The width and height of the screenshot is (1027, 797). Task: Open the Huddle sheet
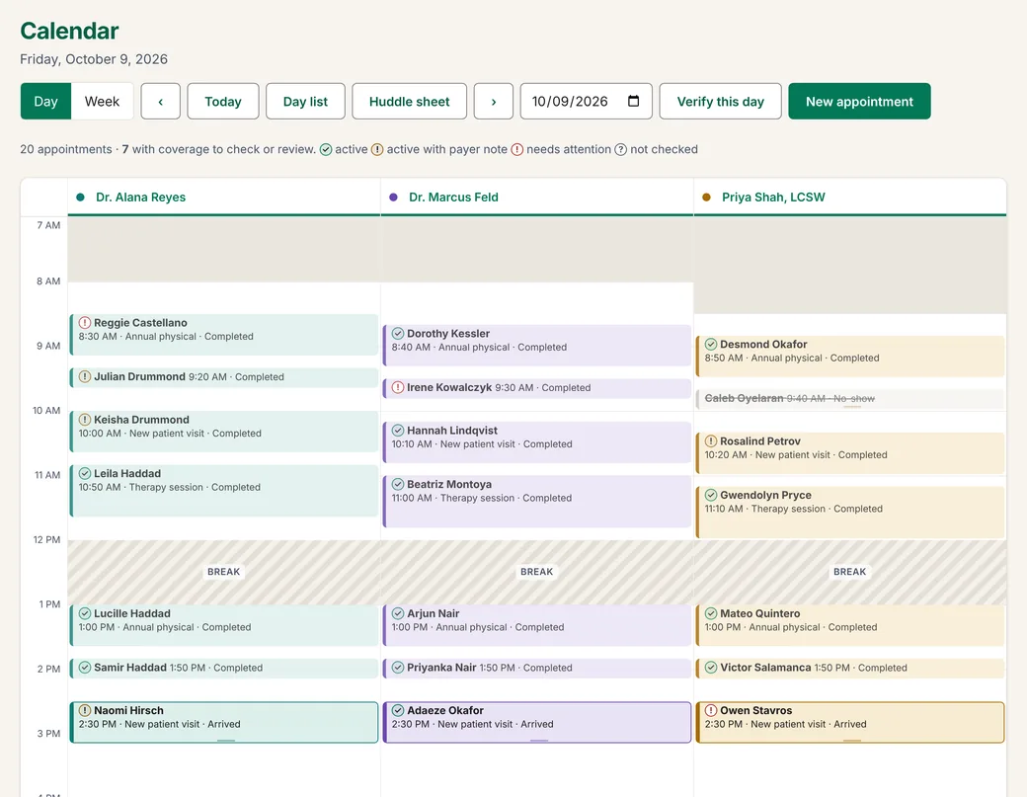[410, 102]
